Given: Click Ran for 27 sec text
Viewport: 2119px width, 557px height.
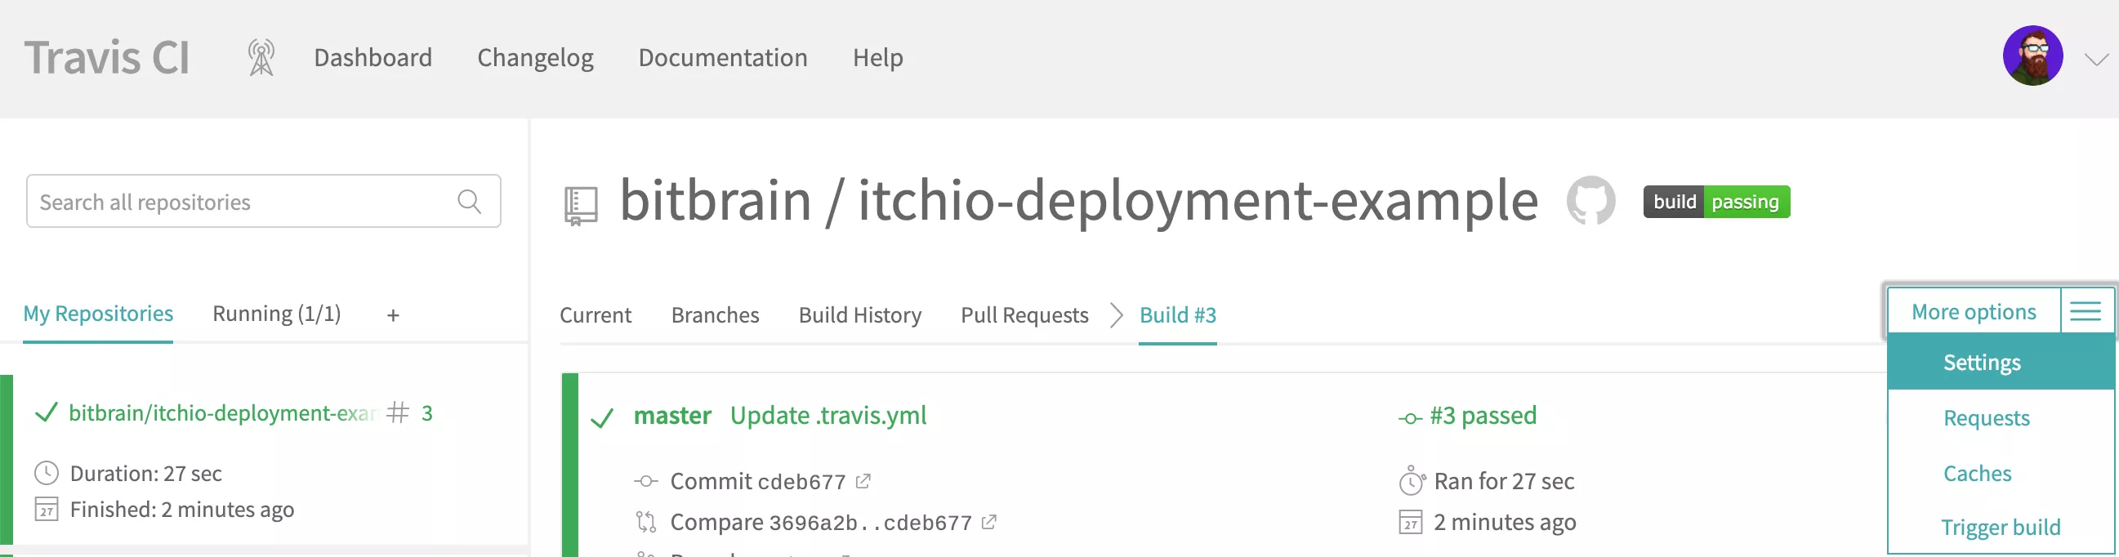Looking at the screenshot, I should (1504, 481).
